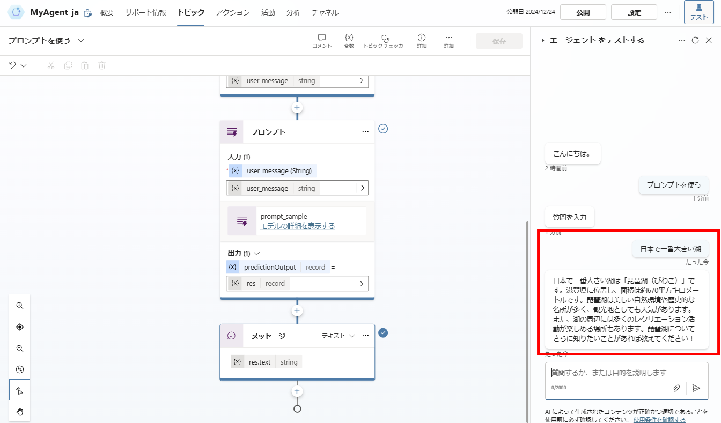Click the fit-to-view icon in canvas toolbar

click(19, 326)
